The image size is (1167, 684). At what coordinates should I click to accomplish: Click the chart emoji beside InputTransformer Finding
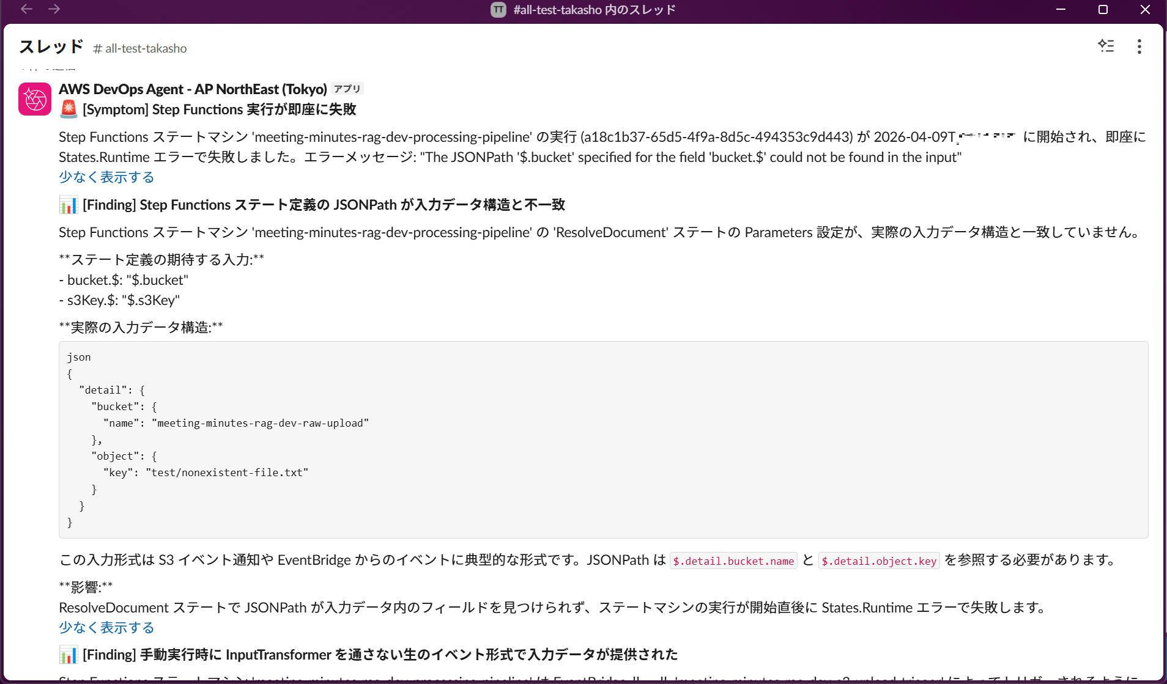pos(69,655)
